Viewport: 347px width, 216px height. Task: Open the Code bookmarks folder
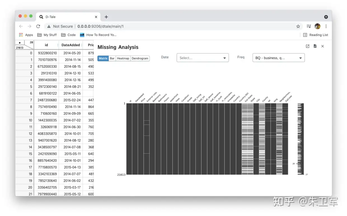pos(68,35)
